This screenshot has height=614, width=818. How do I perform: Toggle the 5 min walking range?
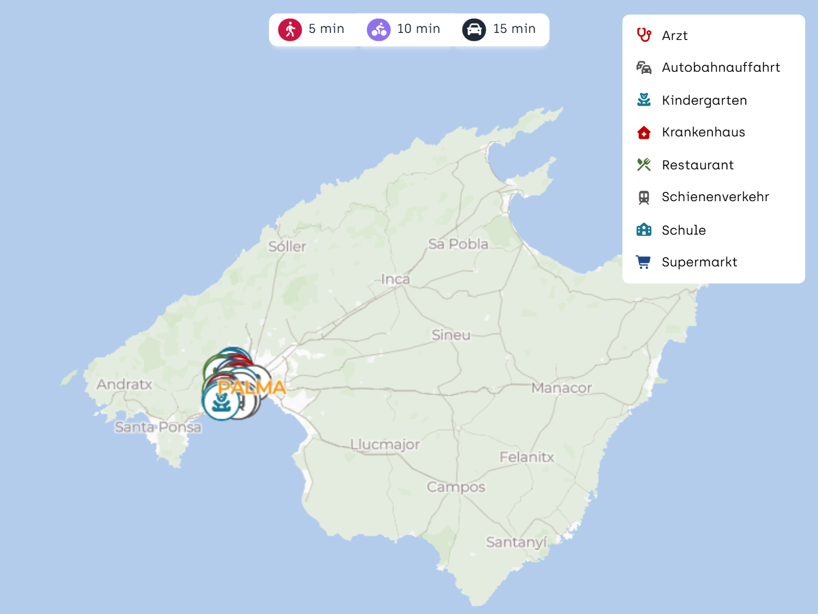coord(312,29)
